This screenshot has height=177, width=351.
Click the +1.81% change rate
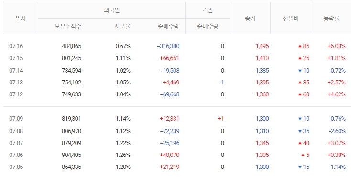coord(337,58)
